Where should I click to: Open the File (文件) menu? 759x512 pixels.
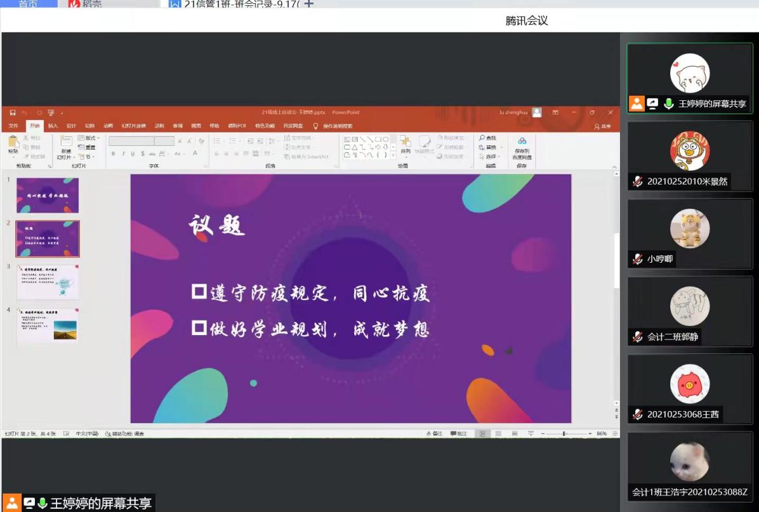coord(13,126)
